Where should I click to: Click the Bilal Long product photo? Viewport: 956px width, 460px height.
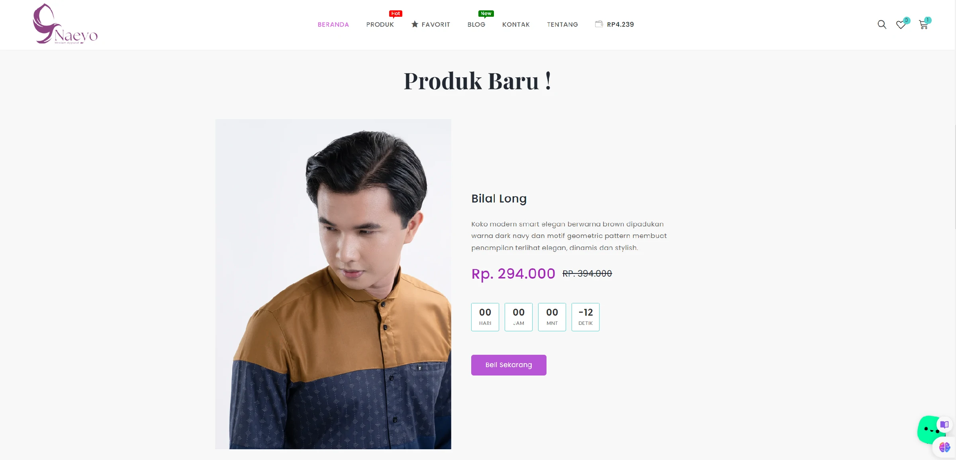coord(333,284)
